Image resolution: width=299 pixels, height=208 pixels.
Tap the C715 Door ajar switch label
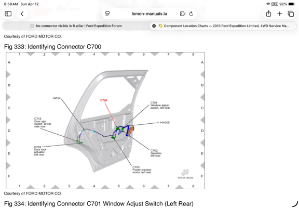pyautogui.click(x=43, y=122)
